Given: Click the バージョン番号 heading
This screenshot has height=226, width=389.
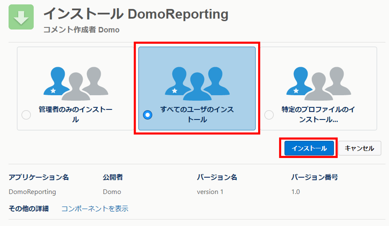Looking at the screenshot, I should pos(314,177).
